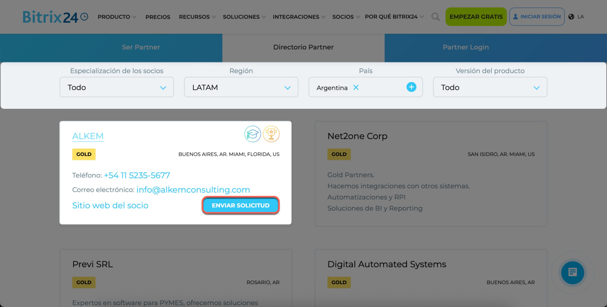This screenshot has height=307, width=607.
Task: Open Sitio web del socio link
Action: click(x=110, y=206)
